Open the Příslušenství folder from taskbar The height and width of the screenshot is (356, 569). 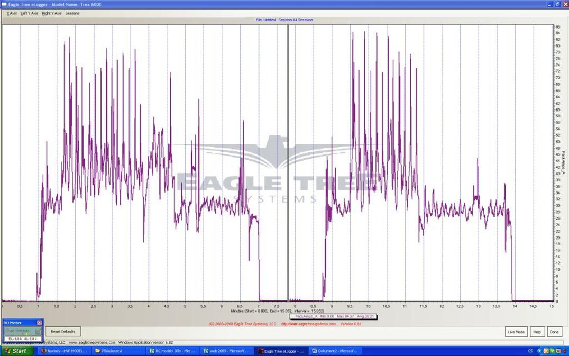coord(116,351)
